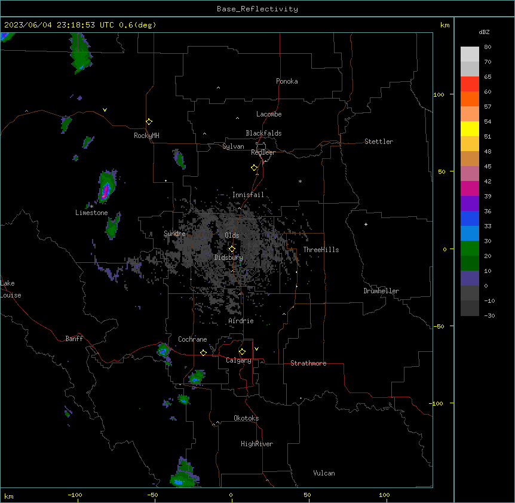Viewport: 515px width, 503px height.
Task: Click the Calgary city label
Action: 238,360
